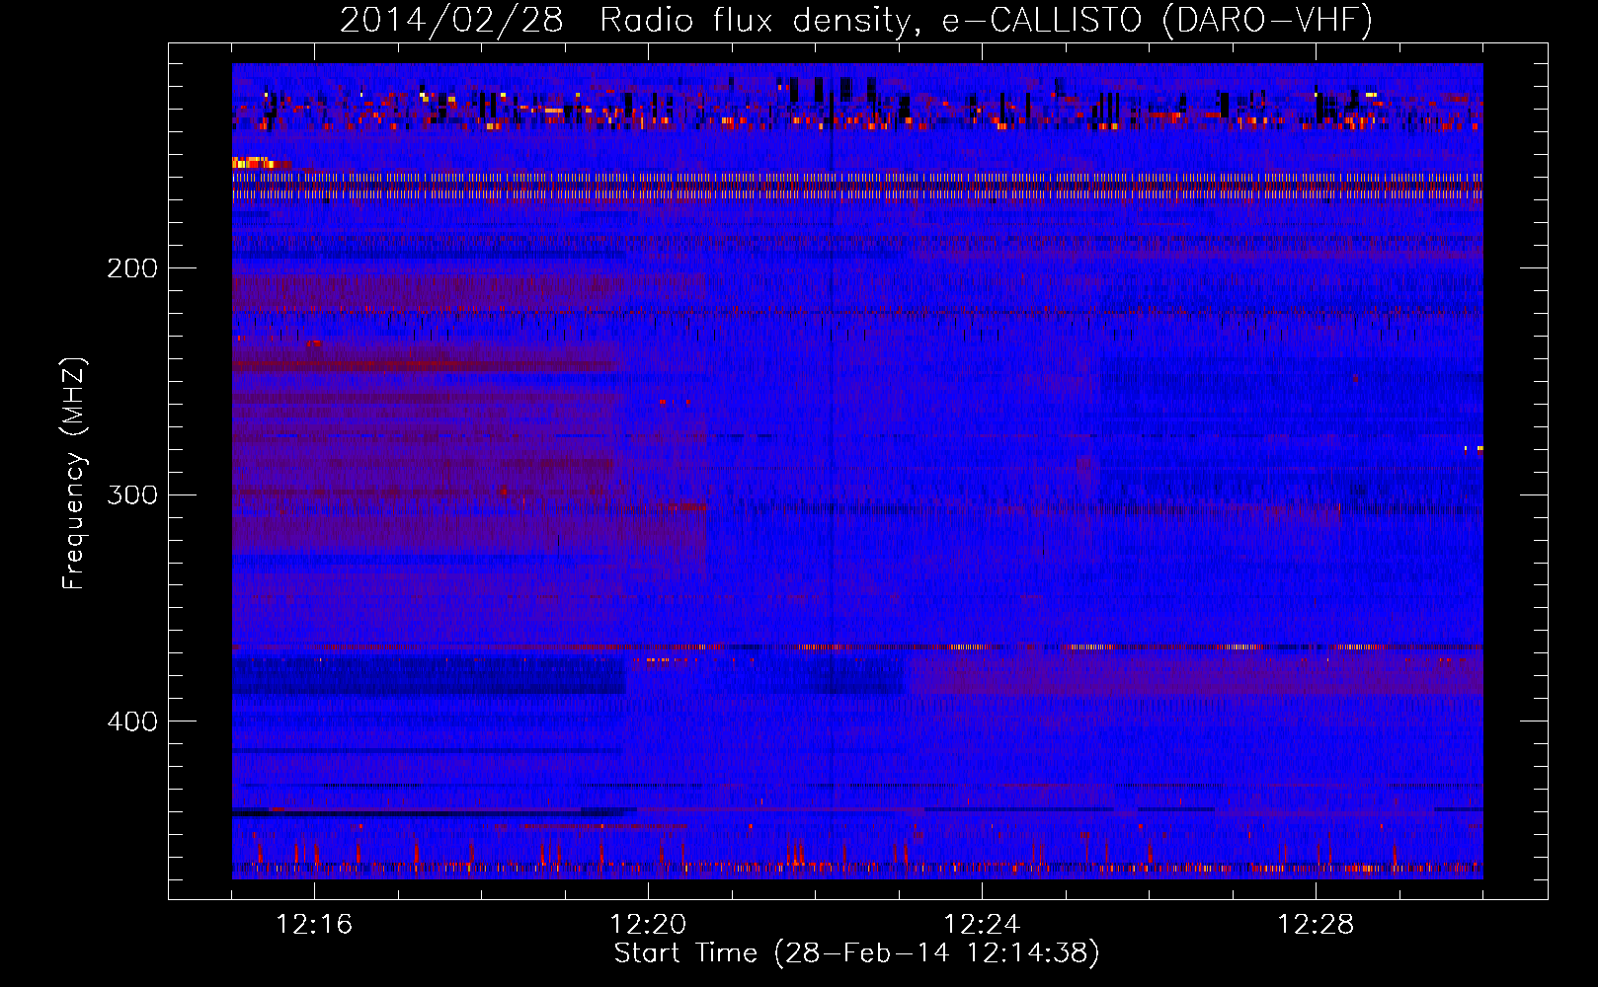Click the 12:16 time tick label

(314, 925)
